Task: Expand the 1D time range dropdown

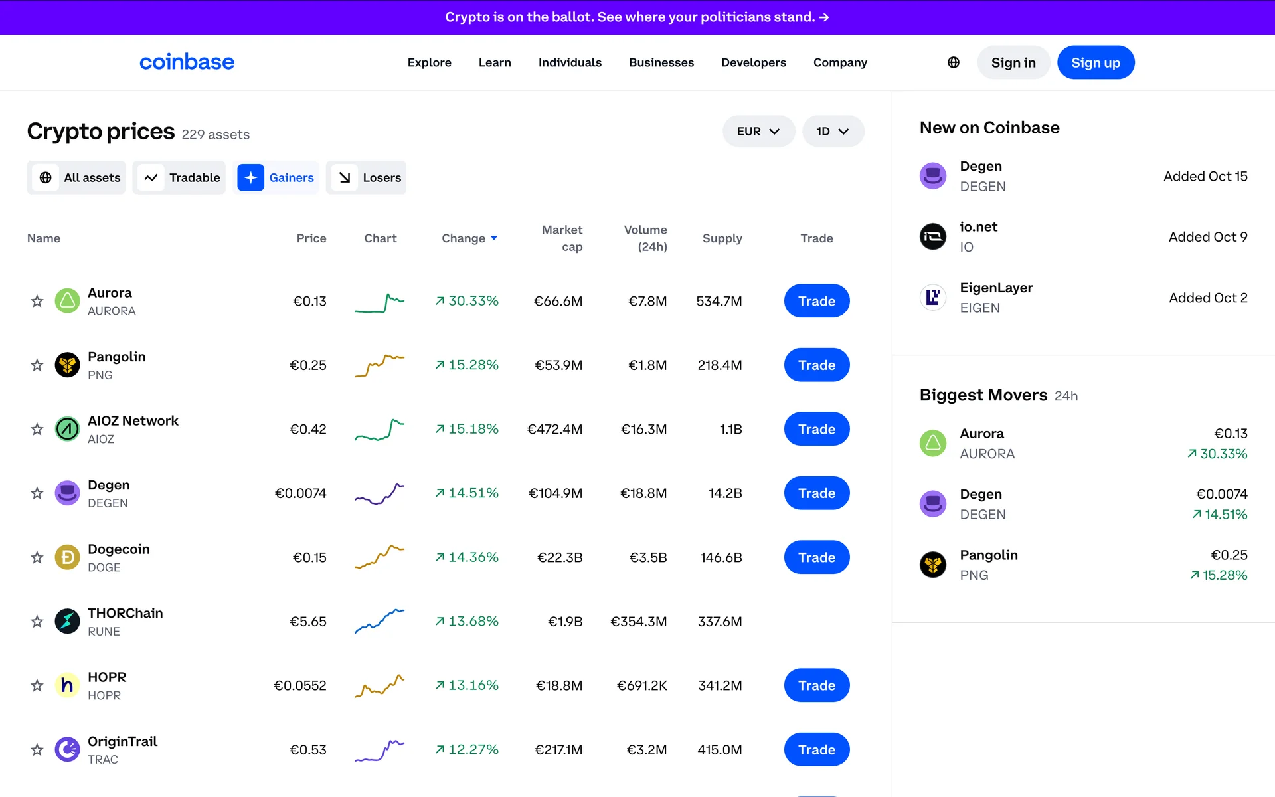Action: pyautogui.click(x=833, y=132)
